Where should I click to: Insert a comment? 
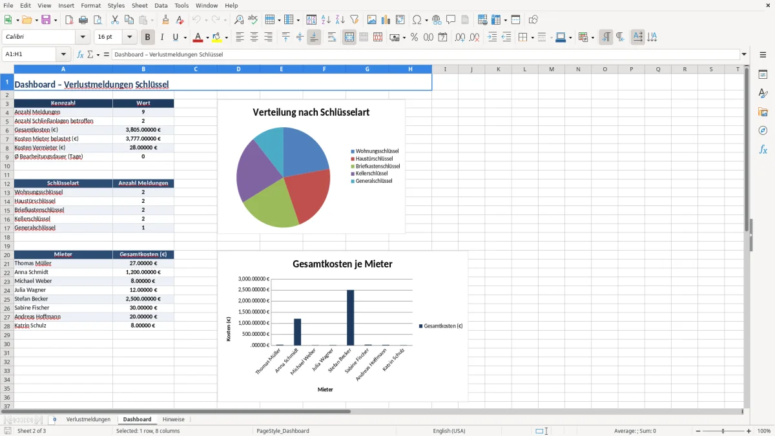pos(451,20)
